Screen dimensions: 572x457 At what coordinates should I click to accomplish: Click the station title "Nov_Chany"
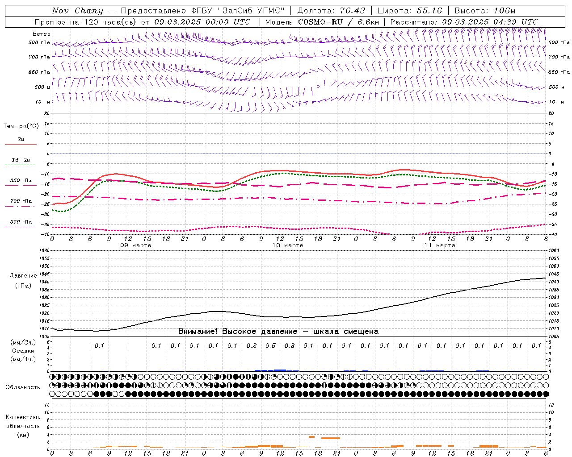pyautogui.click(x=77, y=11)
